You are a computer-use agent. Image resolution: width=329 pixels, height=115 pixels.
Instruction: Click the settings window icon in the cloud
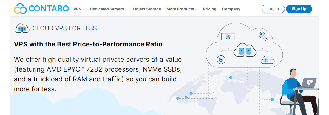[x=228, y=37]
